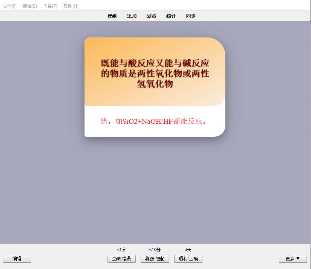Image resolution: width=311 pixels, height=269 pixels.
Task: Click 同步 to sync
Action: pos(191,16)
